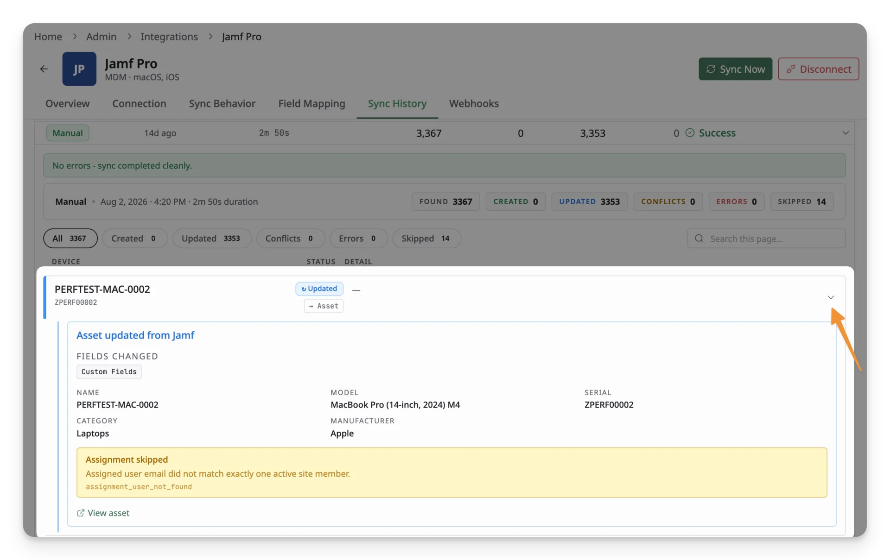
Task: Click the FOUND 3367 stat box
Action: 445,201
